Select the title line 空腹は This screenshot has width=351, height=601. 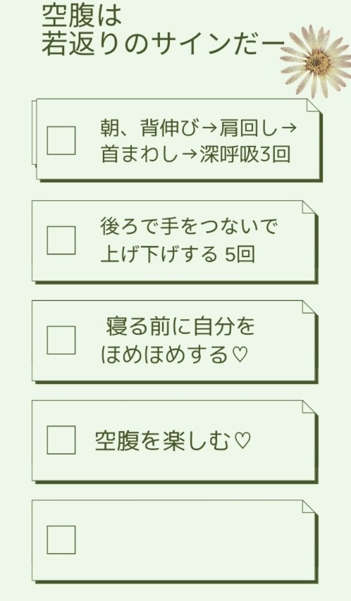(x=82, y=16)
